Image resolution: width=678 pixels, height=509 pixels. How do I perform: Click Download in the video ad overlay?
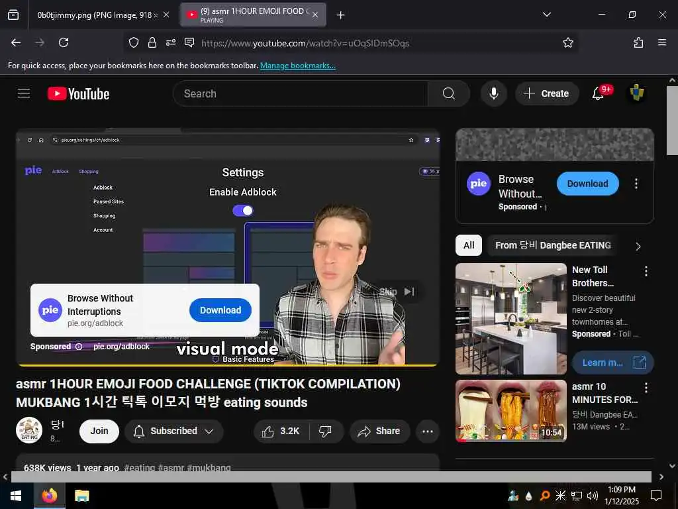click(x=220, y=310)
